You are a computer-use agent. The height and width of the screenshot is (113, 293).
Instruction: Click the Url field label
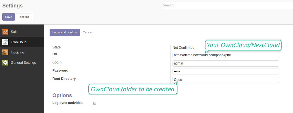pos(55,54)
